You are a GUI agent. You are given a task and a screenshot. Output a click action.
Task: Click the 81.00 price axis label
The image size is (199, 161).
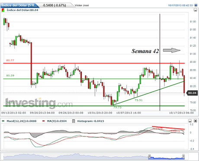pyautogui.click(x=193, y=54)
